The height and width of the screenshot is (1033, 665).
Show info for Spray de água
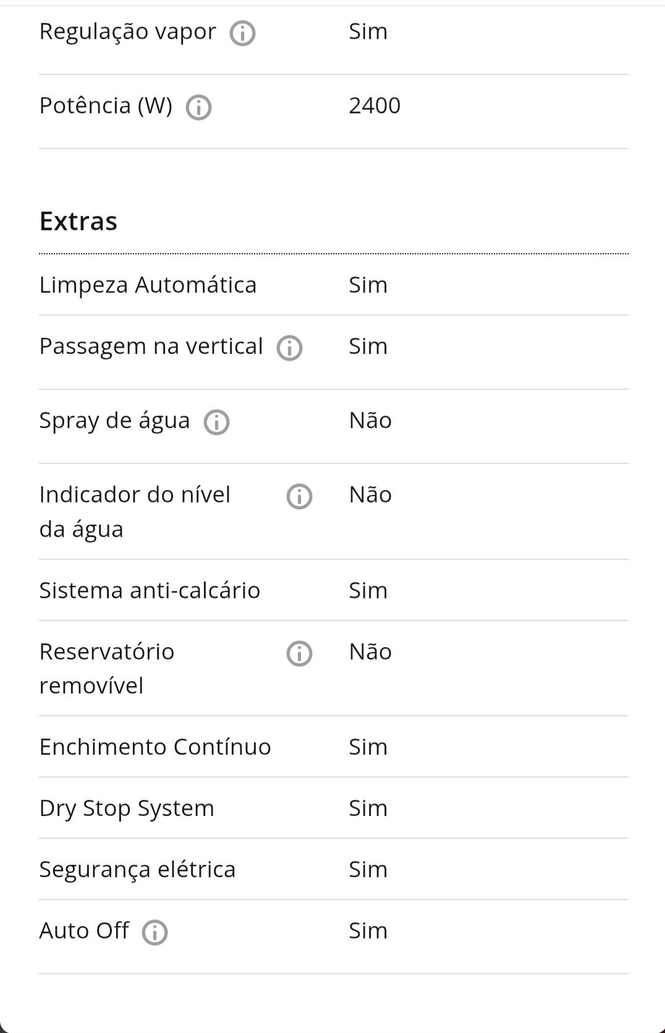point(216,422)
